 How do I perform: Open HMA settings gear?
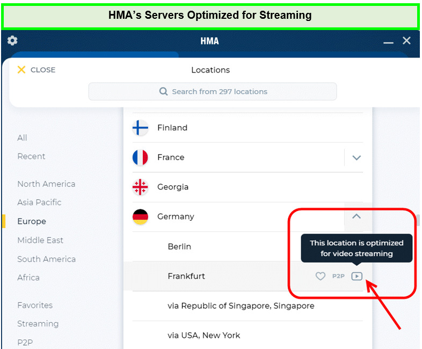(12, 41)
